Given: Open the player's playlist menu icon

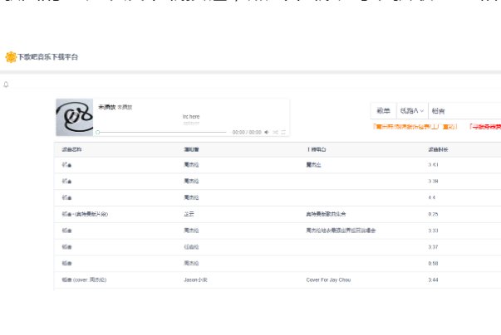Looking at the screenshot, I should (283, 132).
